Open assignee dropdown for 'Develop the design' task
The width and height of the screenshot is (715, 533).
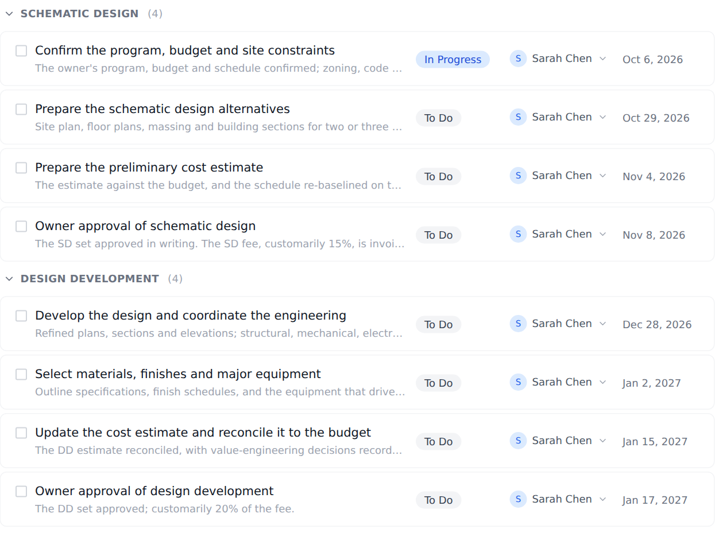click(x=602, y=324)
